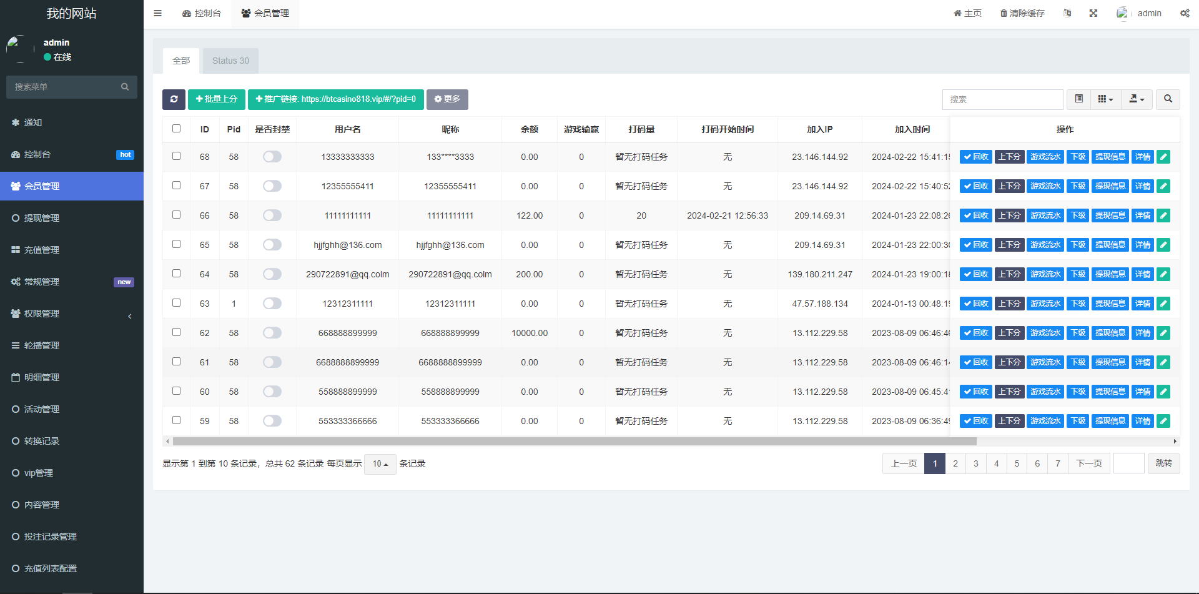1199x594 pixels.
Task: Click the horizontal scrollbar under the table
Action: (575, 442)
